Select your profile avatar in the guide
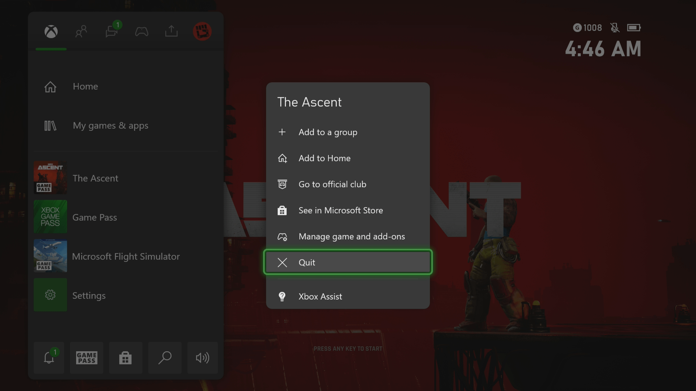696x391 pixels. (x=202, y=32)
